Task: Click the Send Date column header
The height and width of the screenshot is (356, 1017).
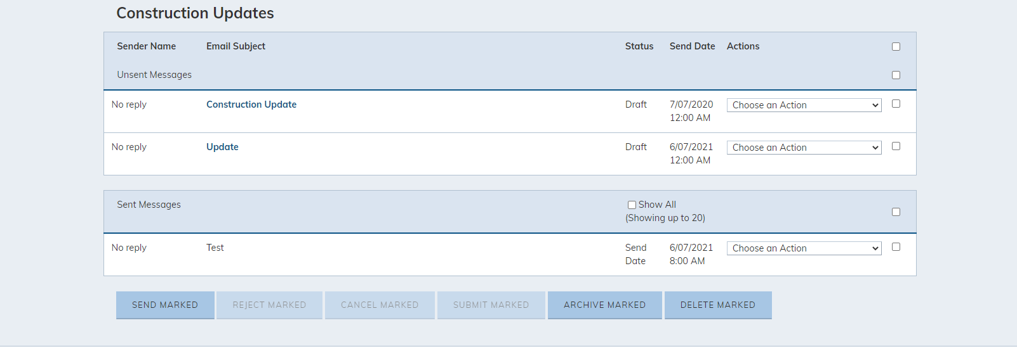Action: [692, 46]
